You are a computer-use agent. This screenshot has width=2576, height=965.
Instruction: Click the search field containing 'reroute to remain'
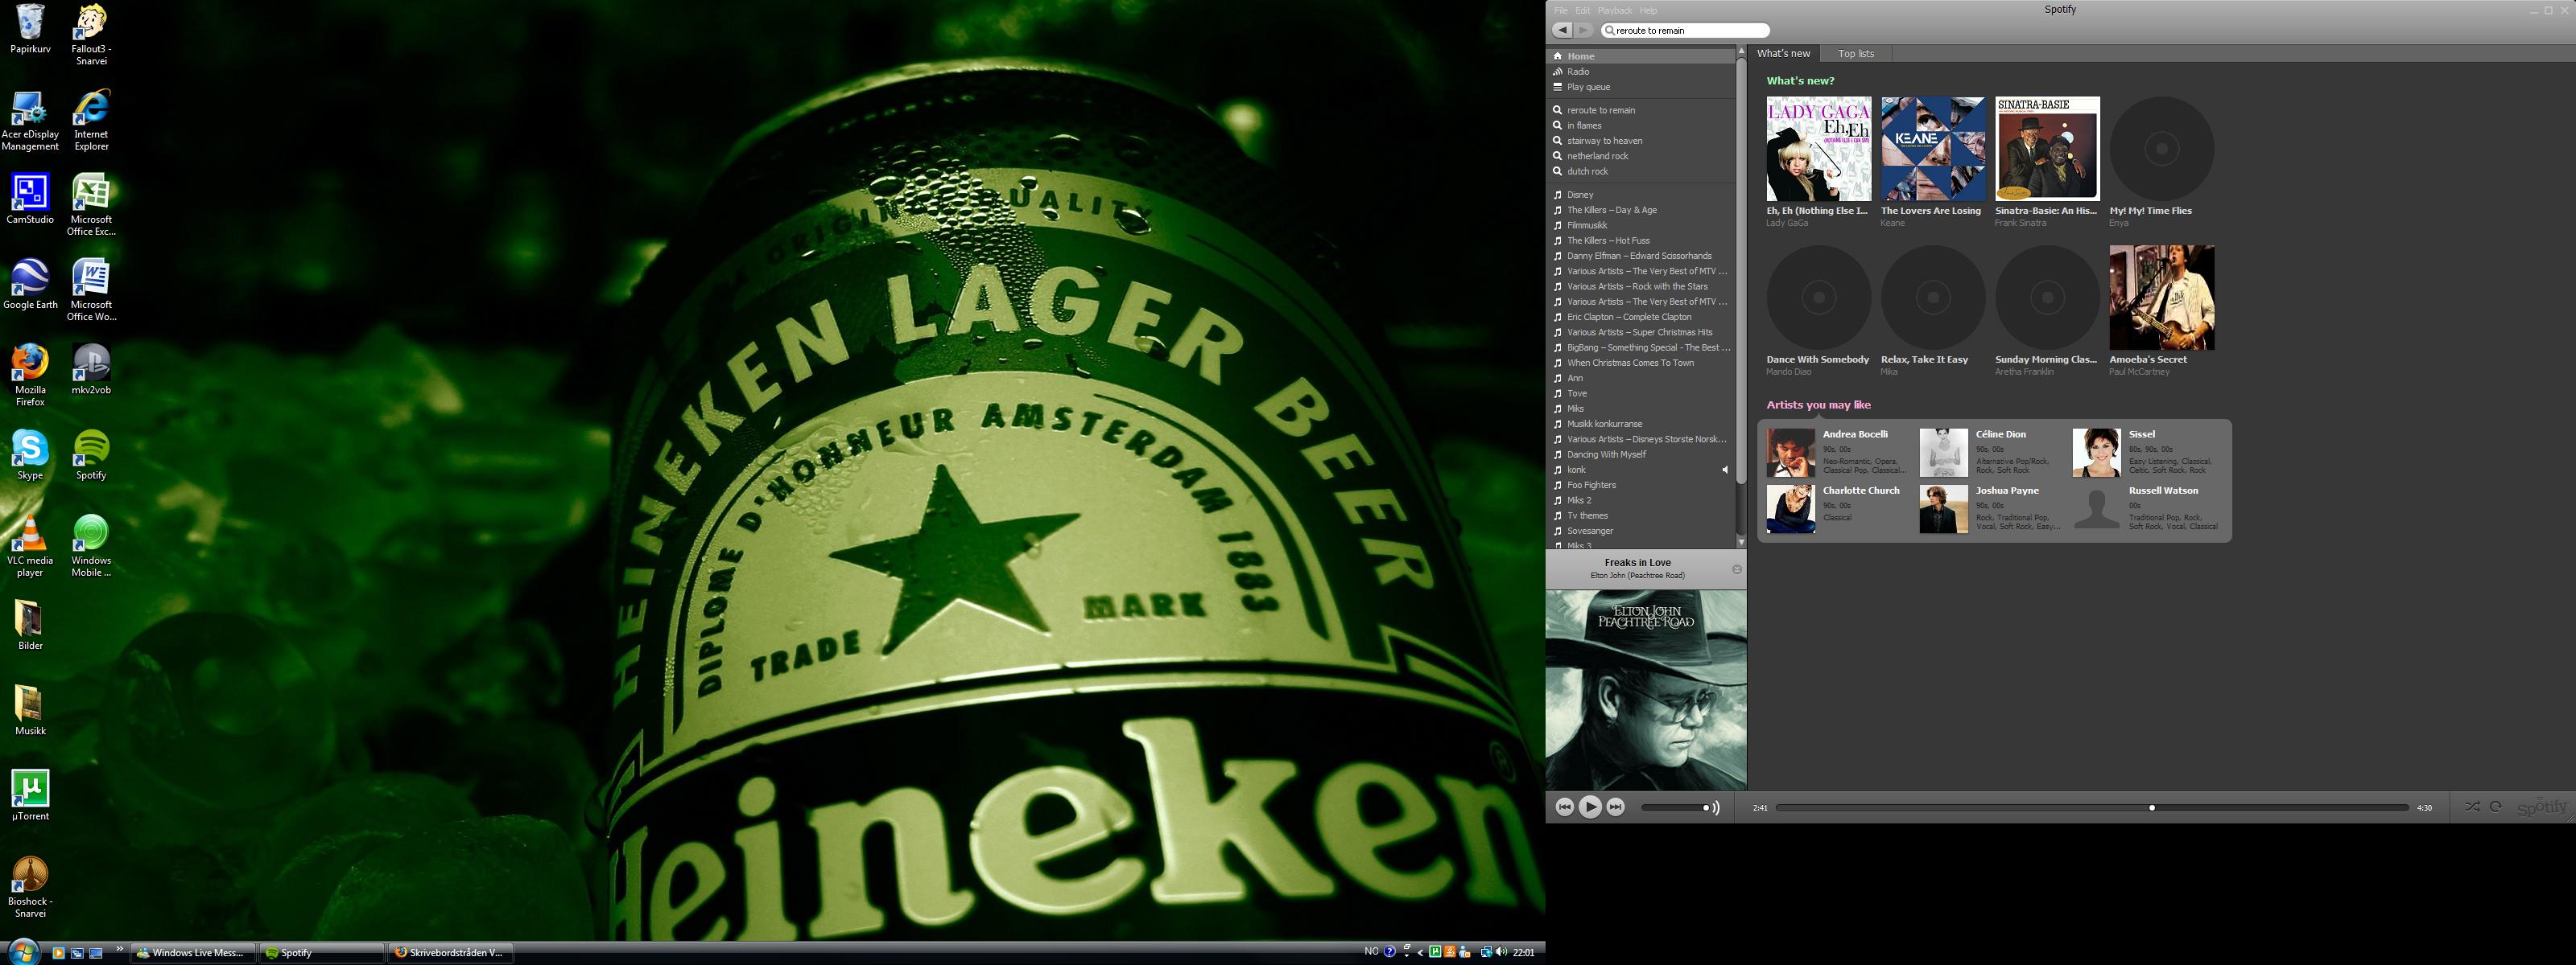(x=1685, y=30)
